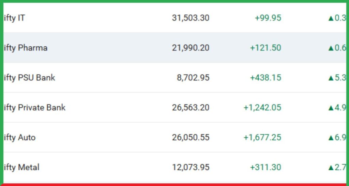Viewport: 349px width, 186px height.
Task: Select the Nifty PSU Bank index
Action: point(29,78)
